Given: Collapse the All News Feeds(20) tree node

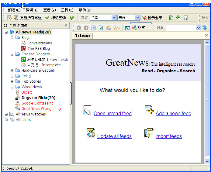Looking at the screenshot, I should pyautogui.click(x=6, y=32).
